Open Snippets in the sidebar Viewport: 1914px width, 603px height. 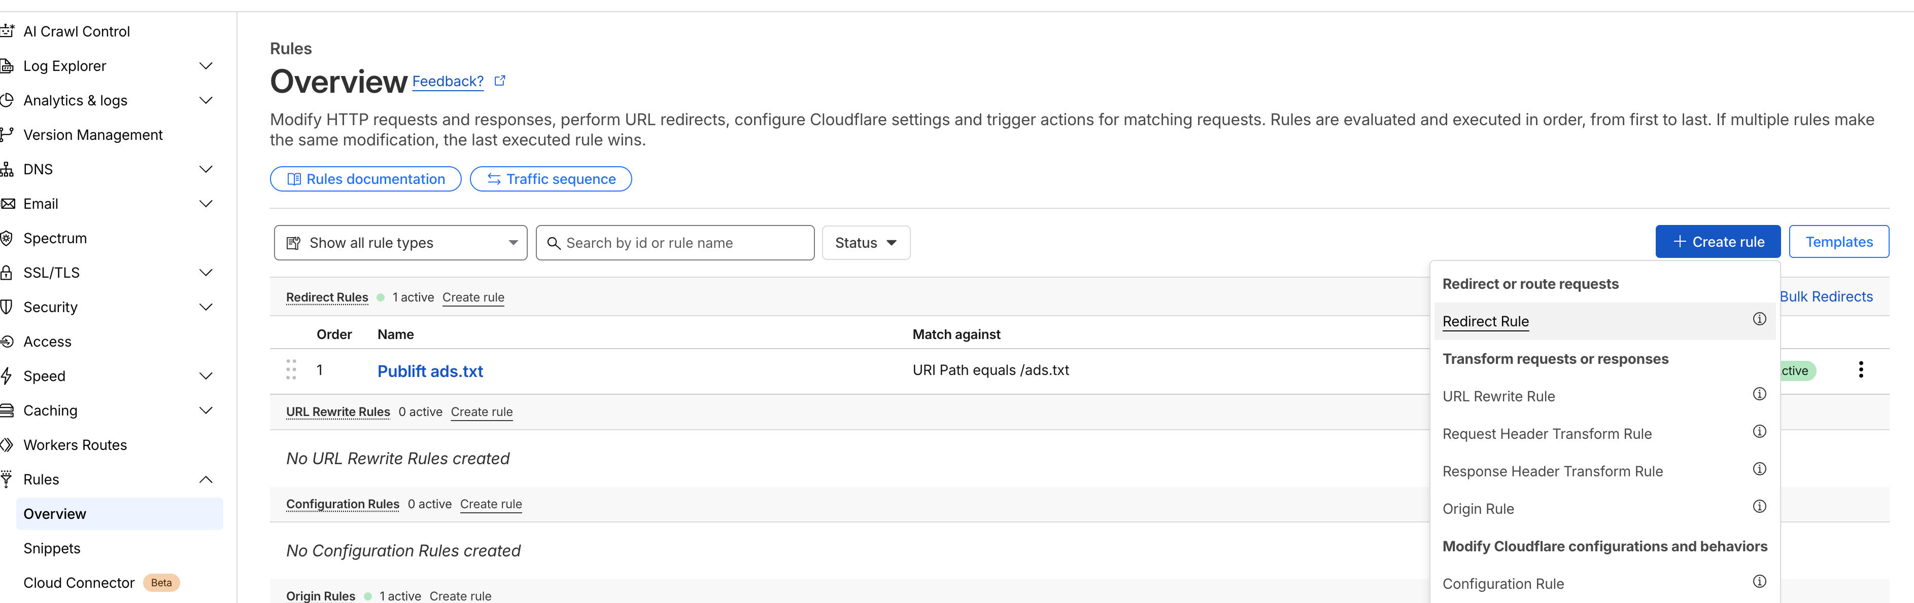coord(52,548)
